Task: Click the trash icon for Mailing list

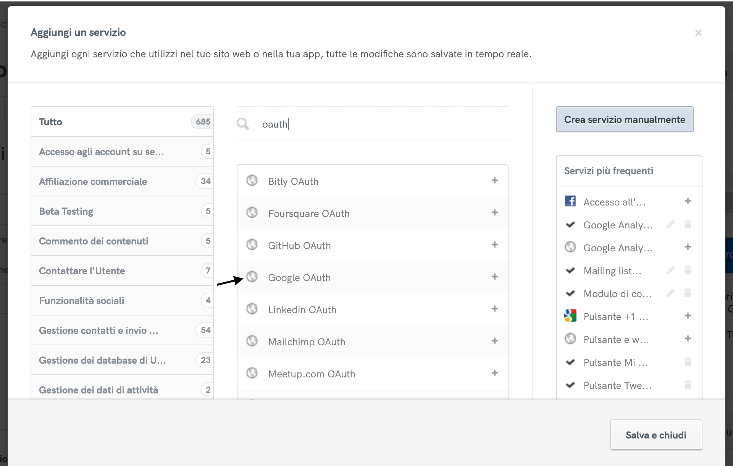Action: click(688, 270)
